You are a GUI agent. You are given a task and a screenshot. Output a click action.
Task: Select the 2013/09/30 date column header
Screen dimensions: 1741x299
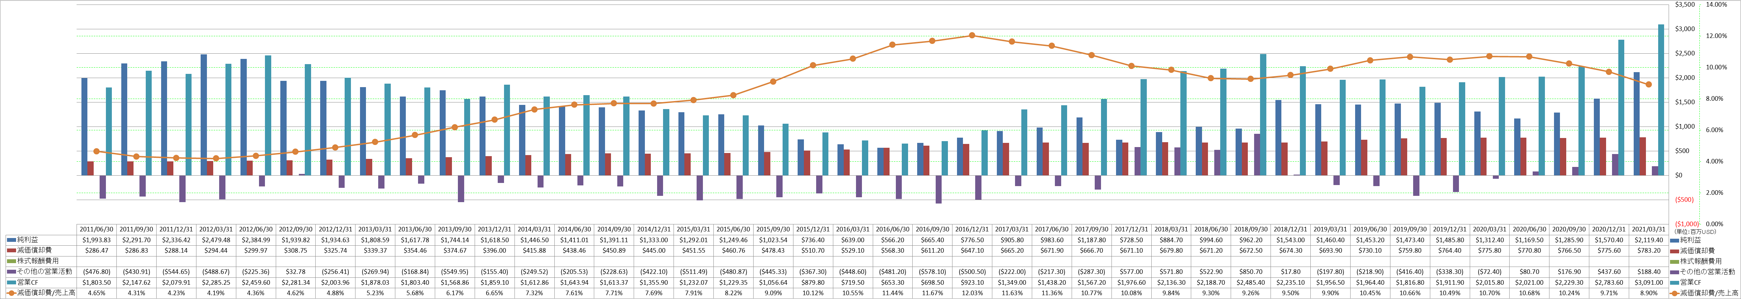(x=454, y=229)
